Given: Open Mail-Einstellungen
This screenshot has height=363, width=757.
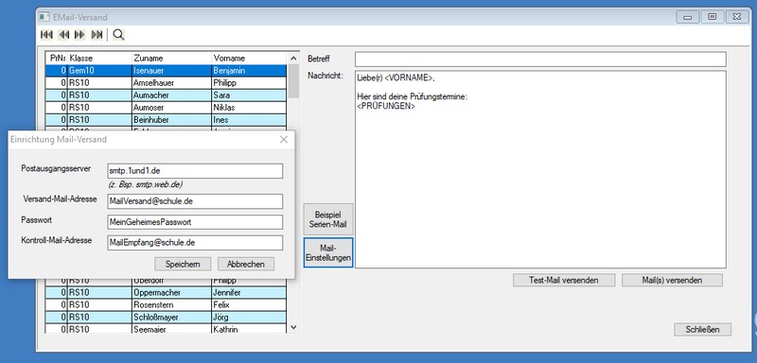Looking at the screenshot, I should tap(328, 252).
